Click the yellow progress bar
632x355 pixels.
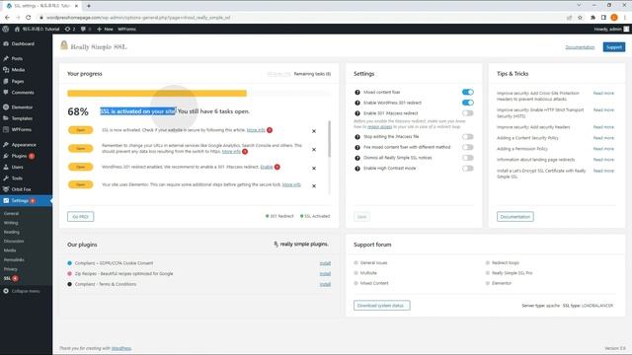click(x=157, y=94)
